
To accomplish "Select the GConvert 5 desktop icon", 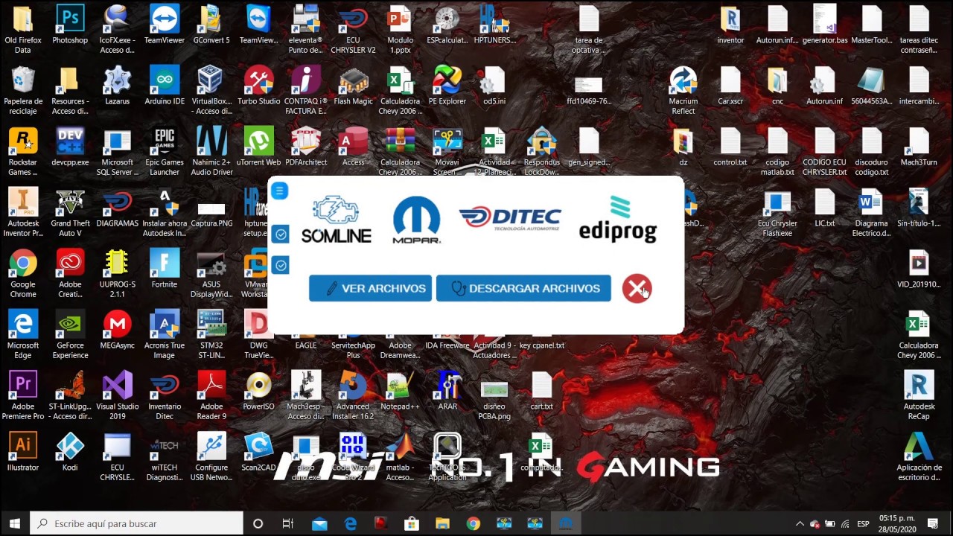I will point(211,25).
